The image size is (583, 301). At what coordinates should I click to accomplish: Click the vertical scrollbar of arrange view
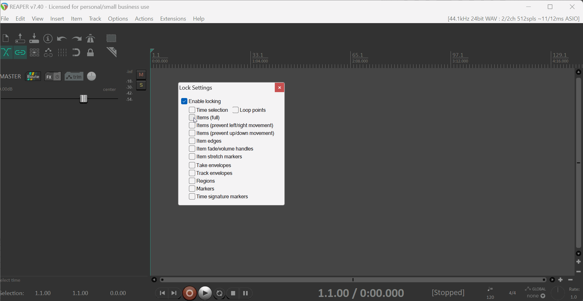tap(579, 163)
